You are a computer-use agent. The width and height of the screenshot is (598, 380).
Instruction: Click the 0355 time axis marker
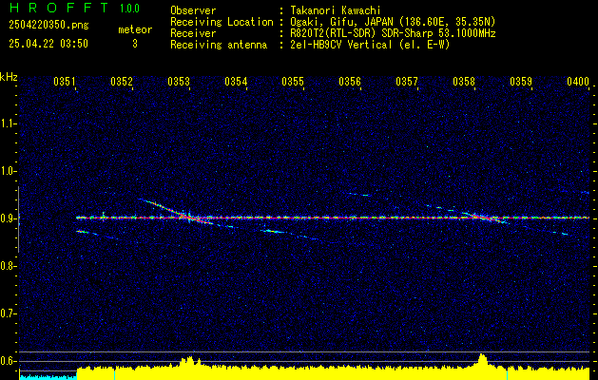coord(293,82)
